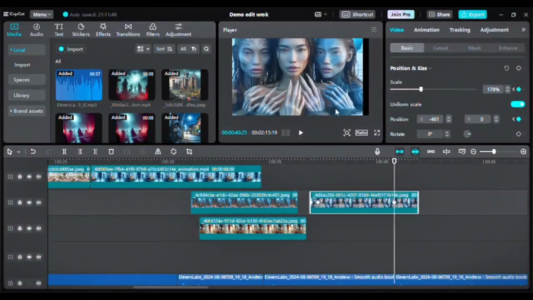Click the Export button

tap(473, 14)
